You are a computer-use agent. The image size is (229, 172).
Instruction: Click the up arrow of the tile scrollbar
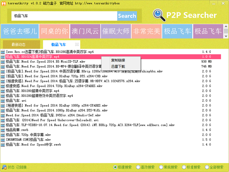tap(226, 27)
